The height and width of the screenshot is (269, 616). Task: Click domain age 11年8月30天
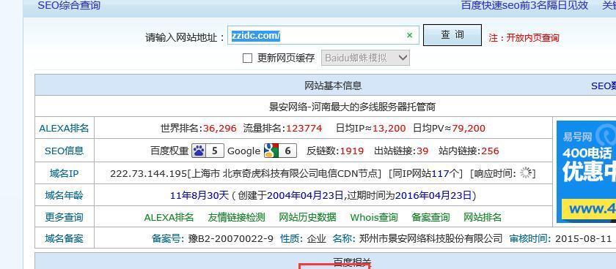click(x=199, y=195)
